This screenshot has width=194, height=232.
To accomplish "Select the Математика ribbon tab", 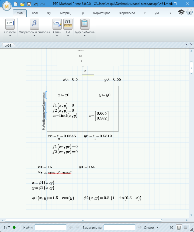I will click(20, 13).
